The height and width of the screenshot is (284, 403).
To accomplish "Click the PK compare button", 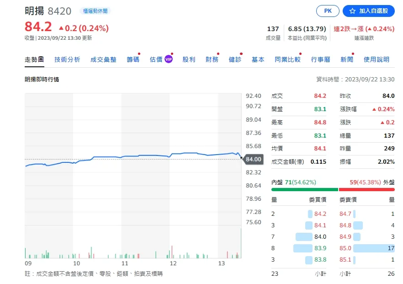I will pos(328,11).
